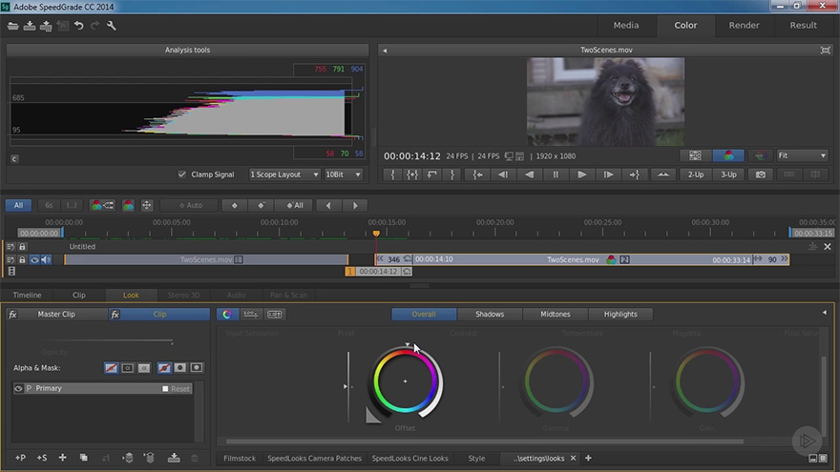840x472 pixels.
Task: Select the first TwoScenes.mov clip
Action: coord(206,259)
